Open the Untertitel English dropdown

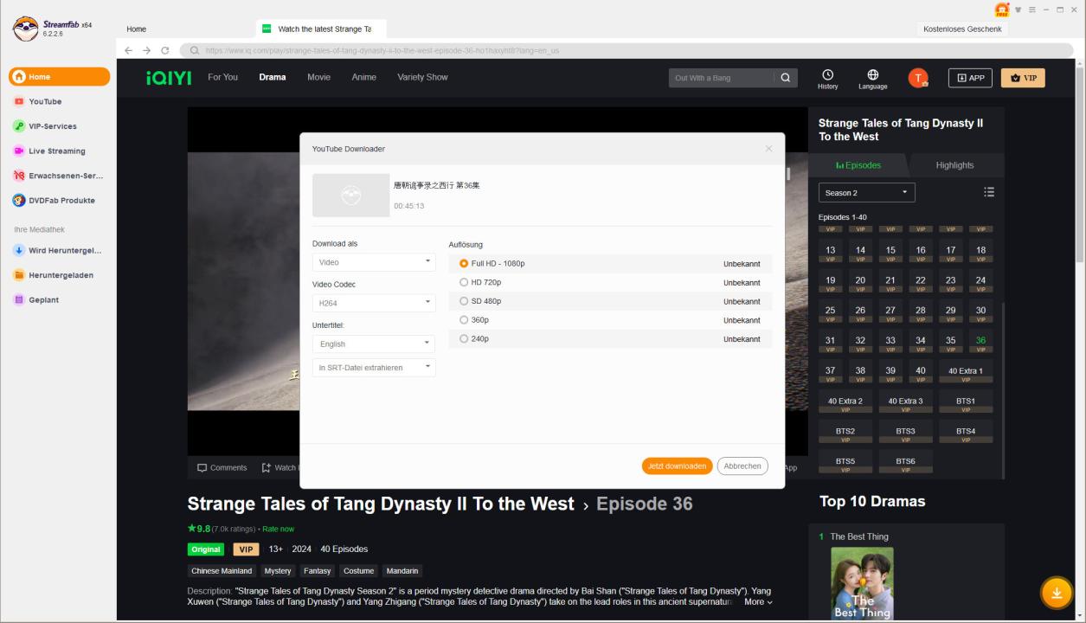pyautogui.click(x=374, y=344)
